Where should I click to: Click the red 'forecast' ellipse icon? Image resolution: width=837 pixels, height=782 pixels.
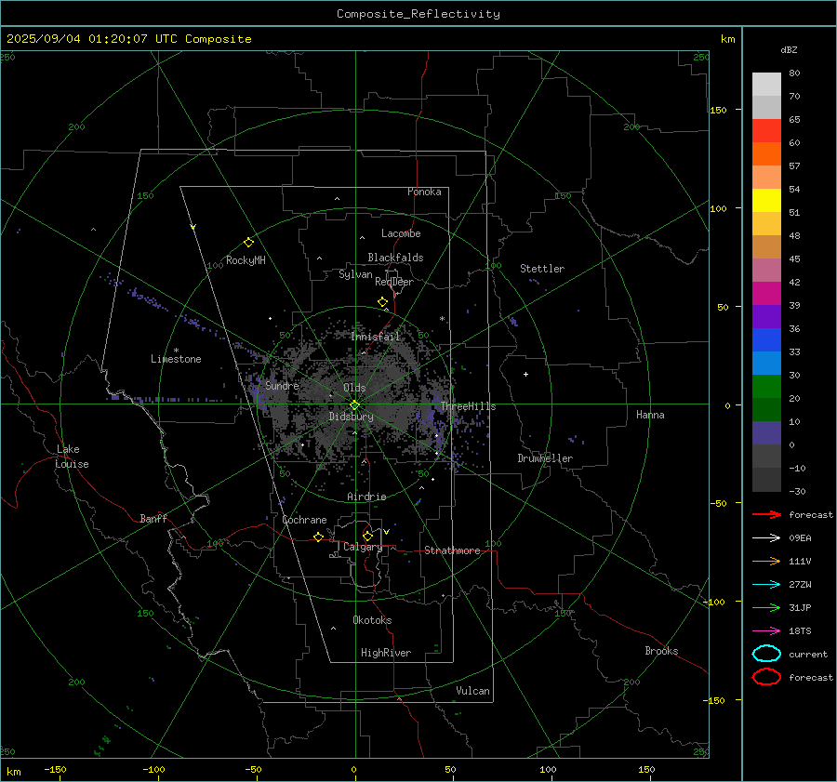(766, 677)
